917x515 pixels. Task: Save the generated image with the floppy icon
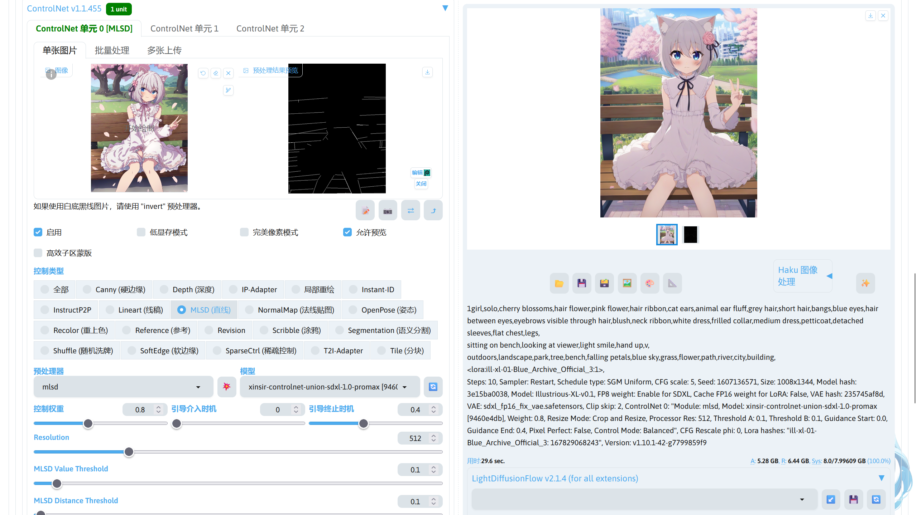581,283
